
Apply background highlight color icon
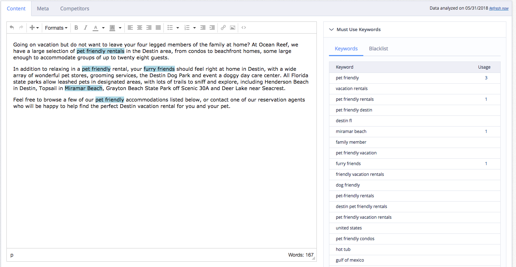tap(112, 28)
